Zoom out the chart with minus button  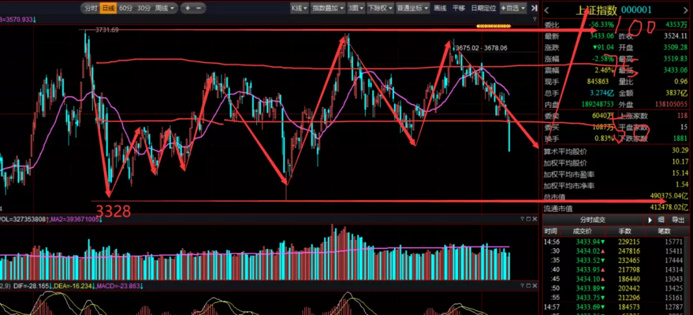point(198,8)
